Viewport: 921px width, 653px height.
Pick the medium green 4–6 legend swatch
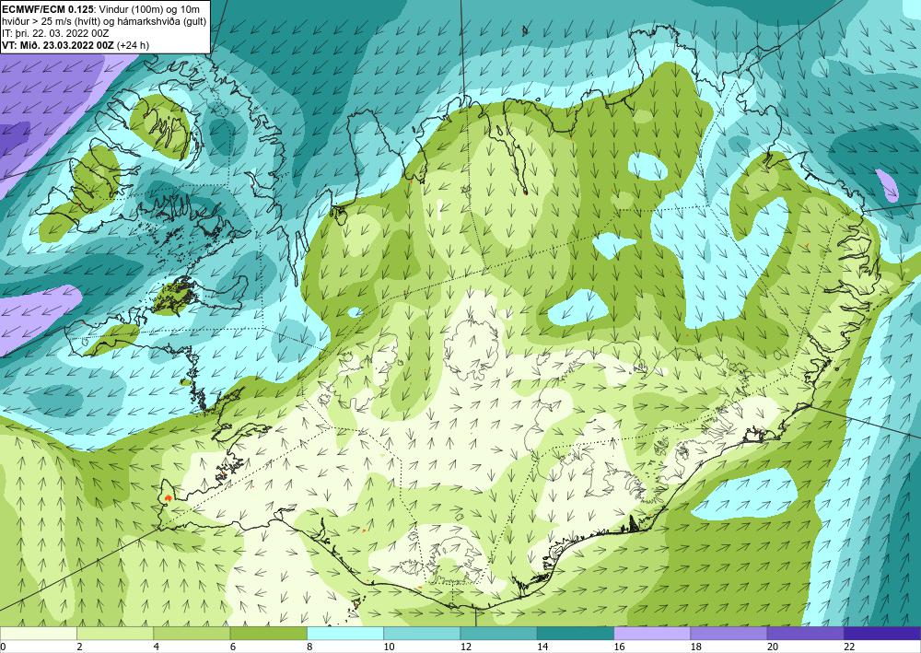[192, 634]
